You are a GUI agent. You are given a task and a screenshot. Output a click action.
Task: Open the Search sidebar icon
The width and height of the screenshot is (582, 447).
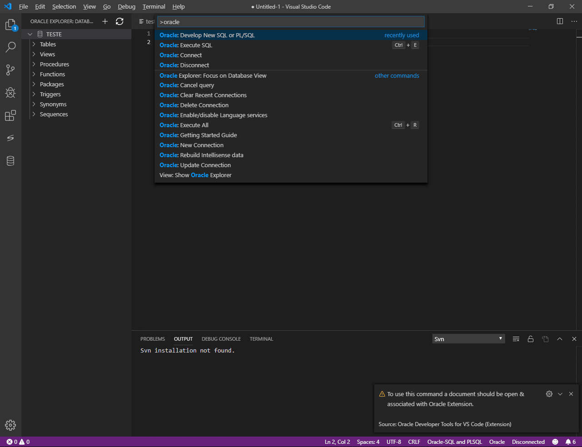coord(10,47)
